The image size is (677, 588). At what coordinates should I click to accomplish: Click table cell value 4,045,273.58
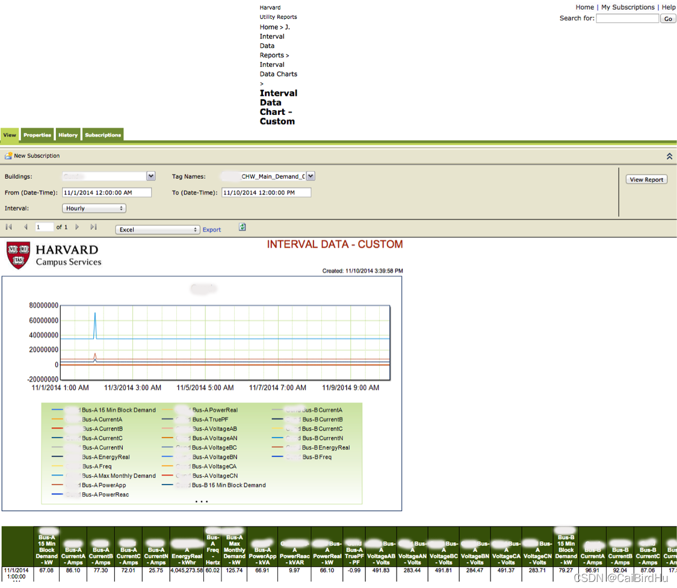187,571
